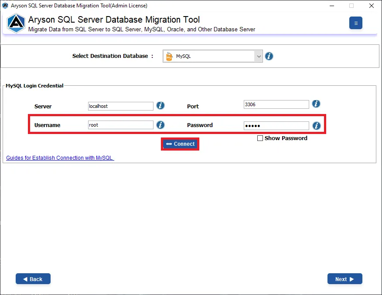
Task: Click the 'Password' label text
Action: pyautogui.click(x=200, y=125)
